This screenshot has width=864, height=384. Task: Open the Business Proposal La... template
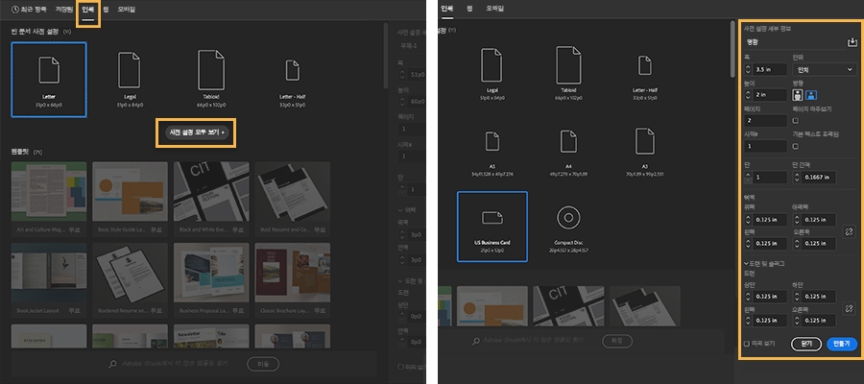(x=211, y=280)
